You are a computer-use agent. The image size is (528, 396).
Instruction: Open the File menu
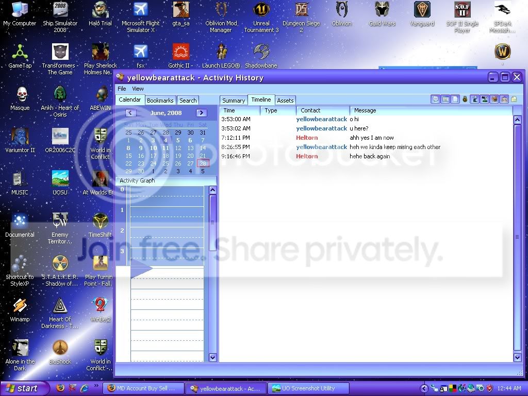122,89
